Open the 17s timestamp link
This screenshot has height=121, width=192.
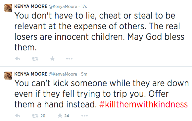(x=84, y=7)
